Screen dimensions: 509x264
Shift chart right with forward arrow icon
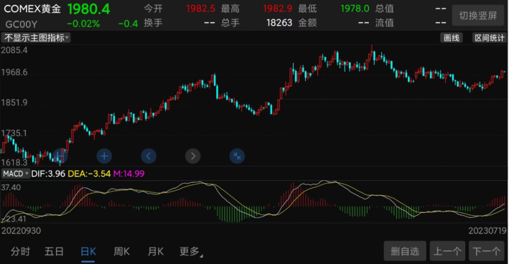tap(193, 156)
